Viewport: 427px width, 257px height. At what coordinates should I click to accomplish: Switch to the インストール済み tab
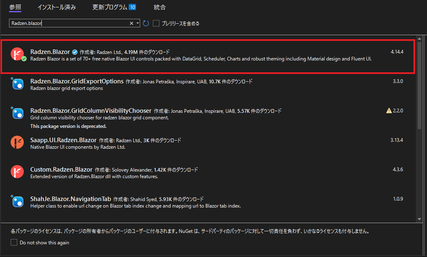pyautogui.click(x=57, y=7)
